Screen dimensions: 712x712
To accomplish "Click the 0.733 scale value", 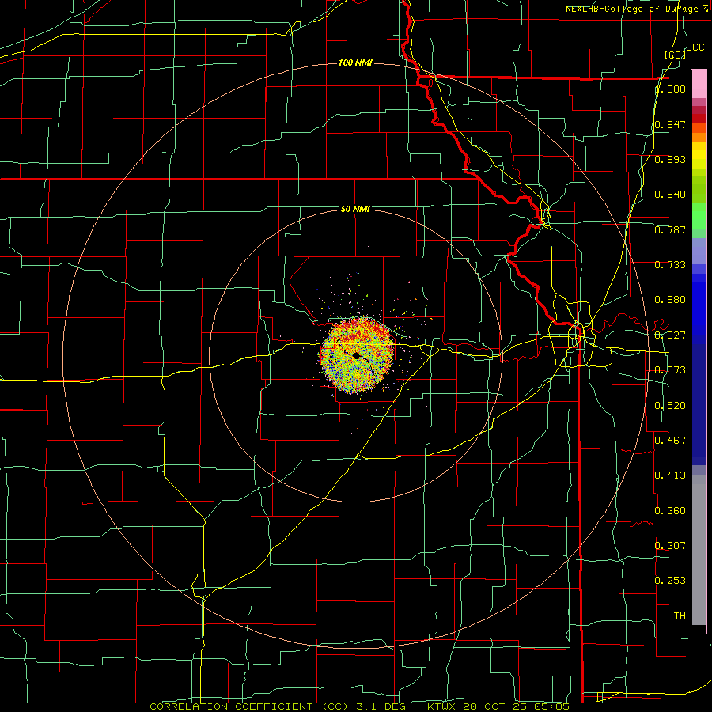I will click(x=670, y=265).
